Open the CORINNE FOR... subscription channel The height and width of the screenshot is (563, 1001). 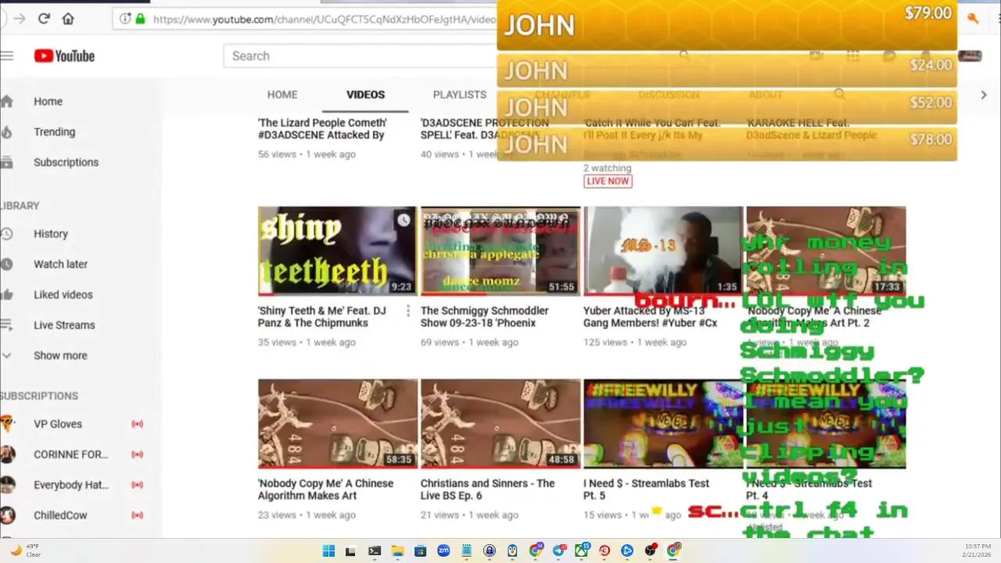coord(70,454)
